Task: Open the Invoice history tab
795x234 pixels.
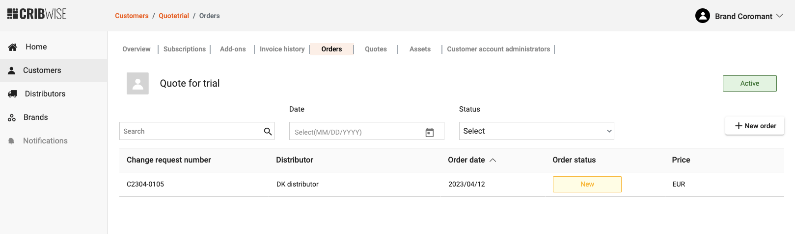Action: point(282,49)
